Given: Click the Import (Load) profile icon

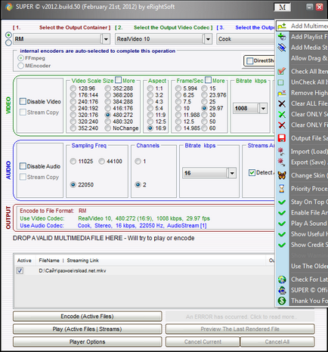Looking at the screenshot, I should pos(281,151).
